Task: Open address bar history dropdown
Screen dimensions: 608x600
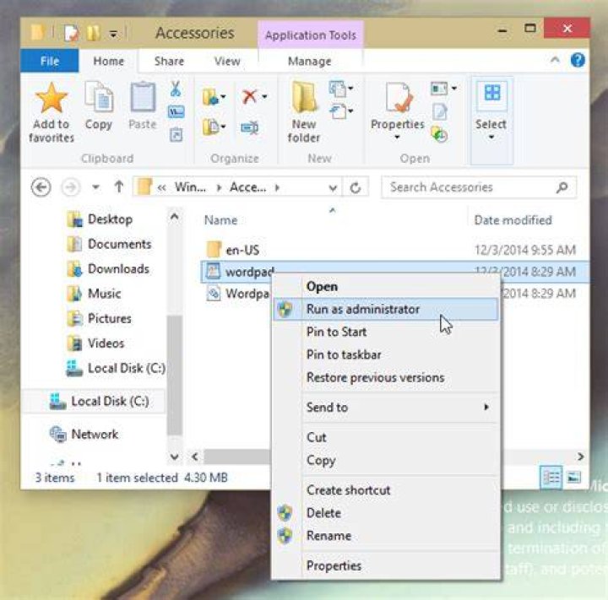Action: [x=333, y=188]
